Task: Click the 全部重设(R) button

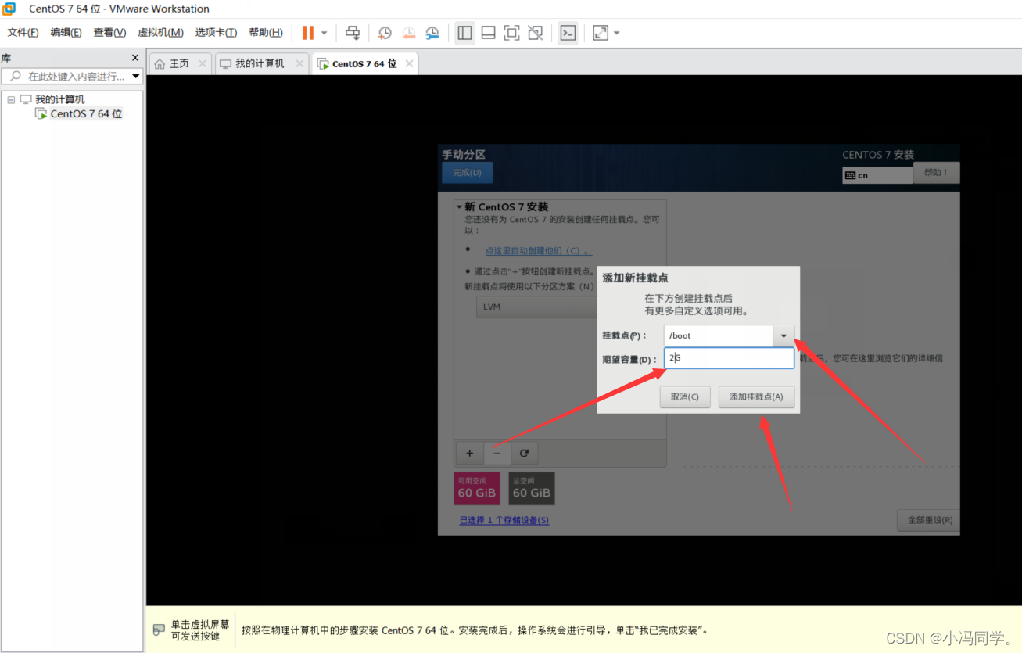Action: [929, 520]
